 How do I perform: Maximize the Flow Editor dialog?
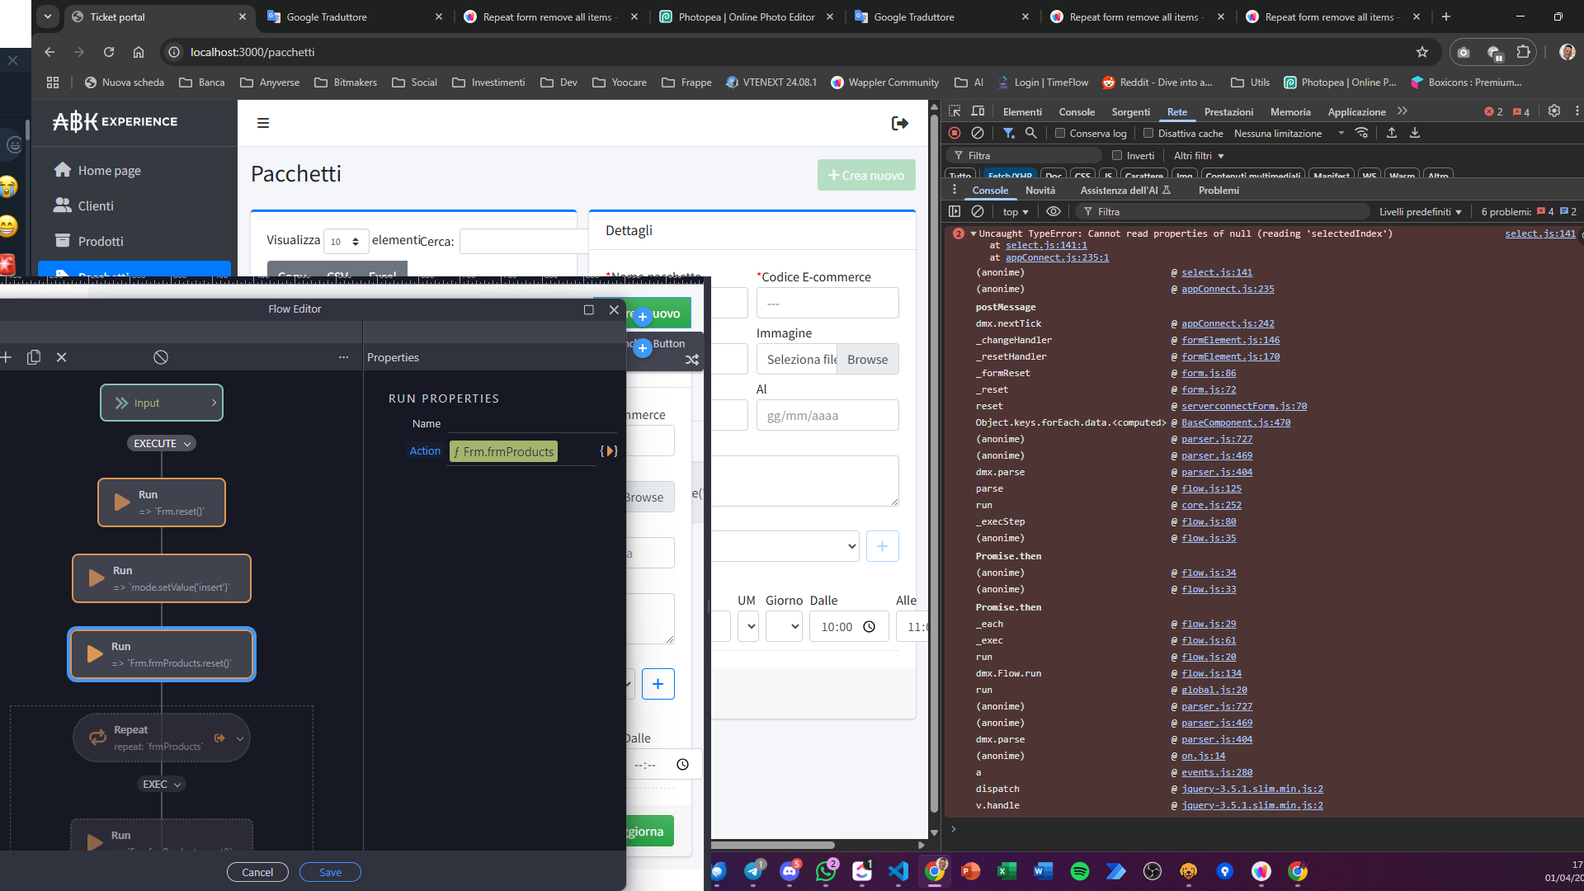pyautogui.click(x=589, y=309)
